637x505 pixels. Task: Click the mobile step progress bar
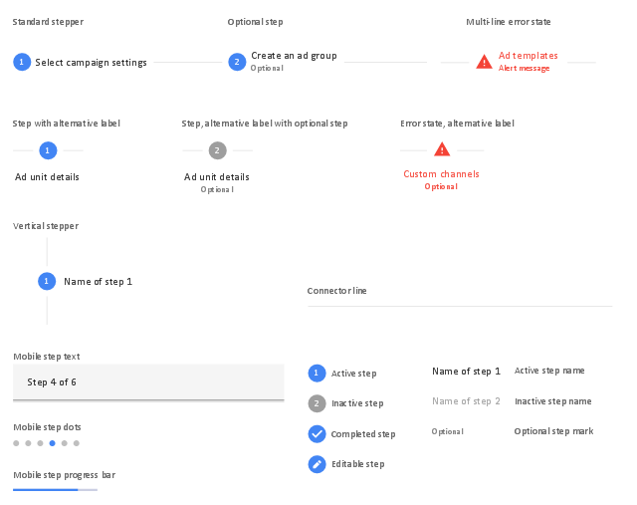click(56, 490)
